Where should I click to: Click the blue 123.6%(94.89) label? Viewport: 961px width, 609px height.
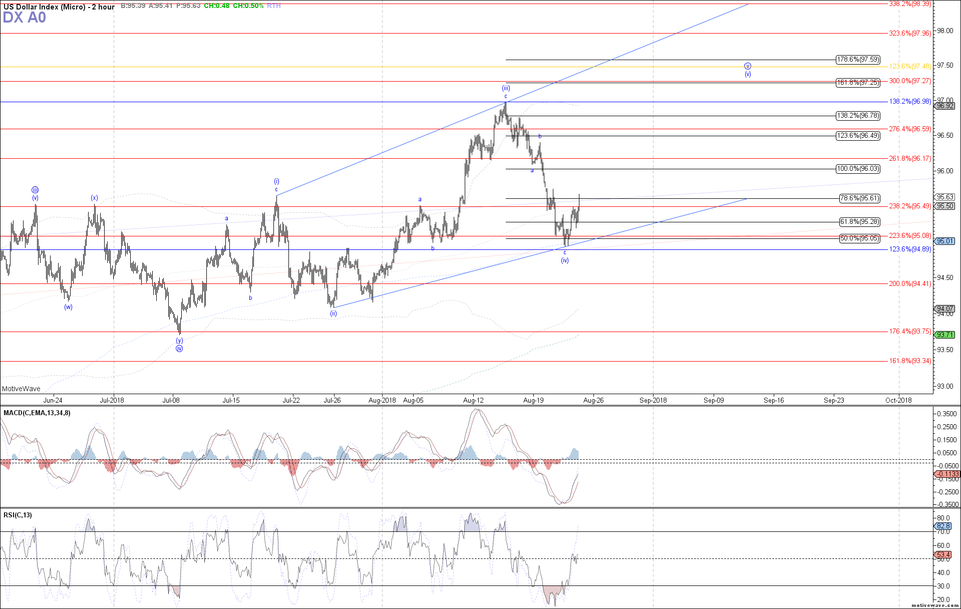tap(910, 249)
